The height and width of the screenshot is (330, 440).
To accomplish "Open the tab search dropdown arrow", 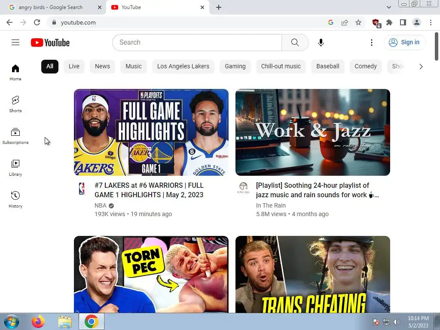I will coord(388,7).
